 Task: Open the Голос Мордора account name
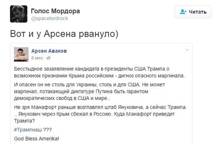click(x=55, y=11)
